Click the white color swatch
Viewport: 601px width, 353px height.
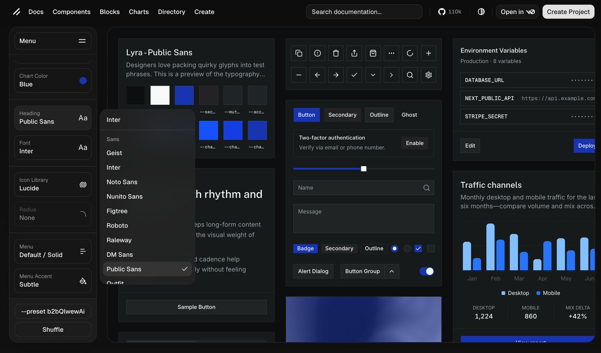[x=160, y=95]
